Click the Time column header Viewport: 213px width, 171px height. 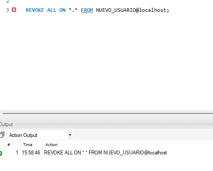pos(27,145)
